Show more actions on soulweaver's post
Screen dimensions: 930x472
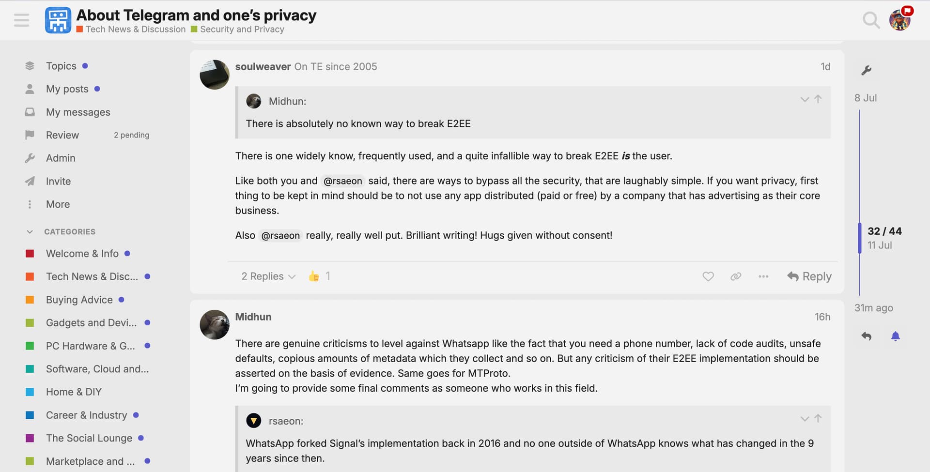pyautogui.click(x=763, y=276)
